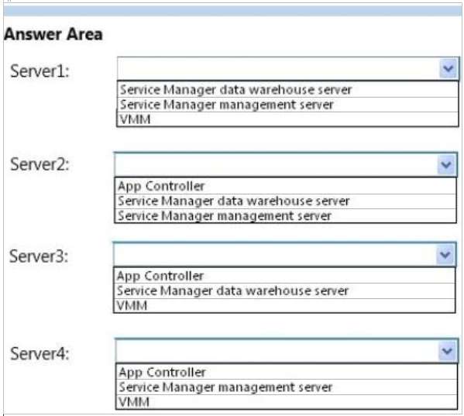
Task: Open the Server1 dropdown arrow
Action: pyautogui.click(x=449, y=69)
